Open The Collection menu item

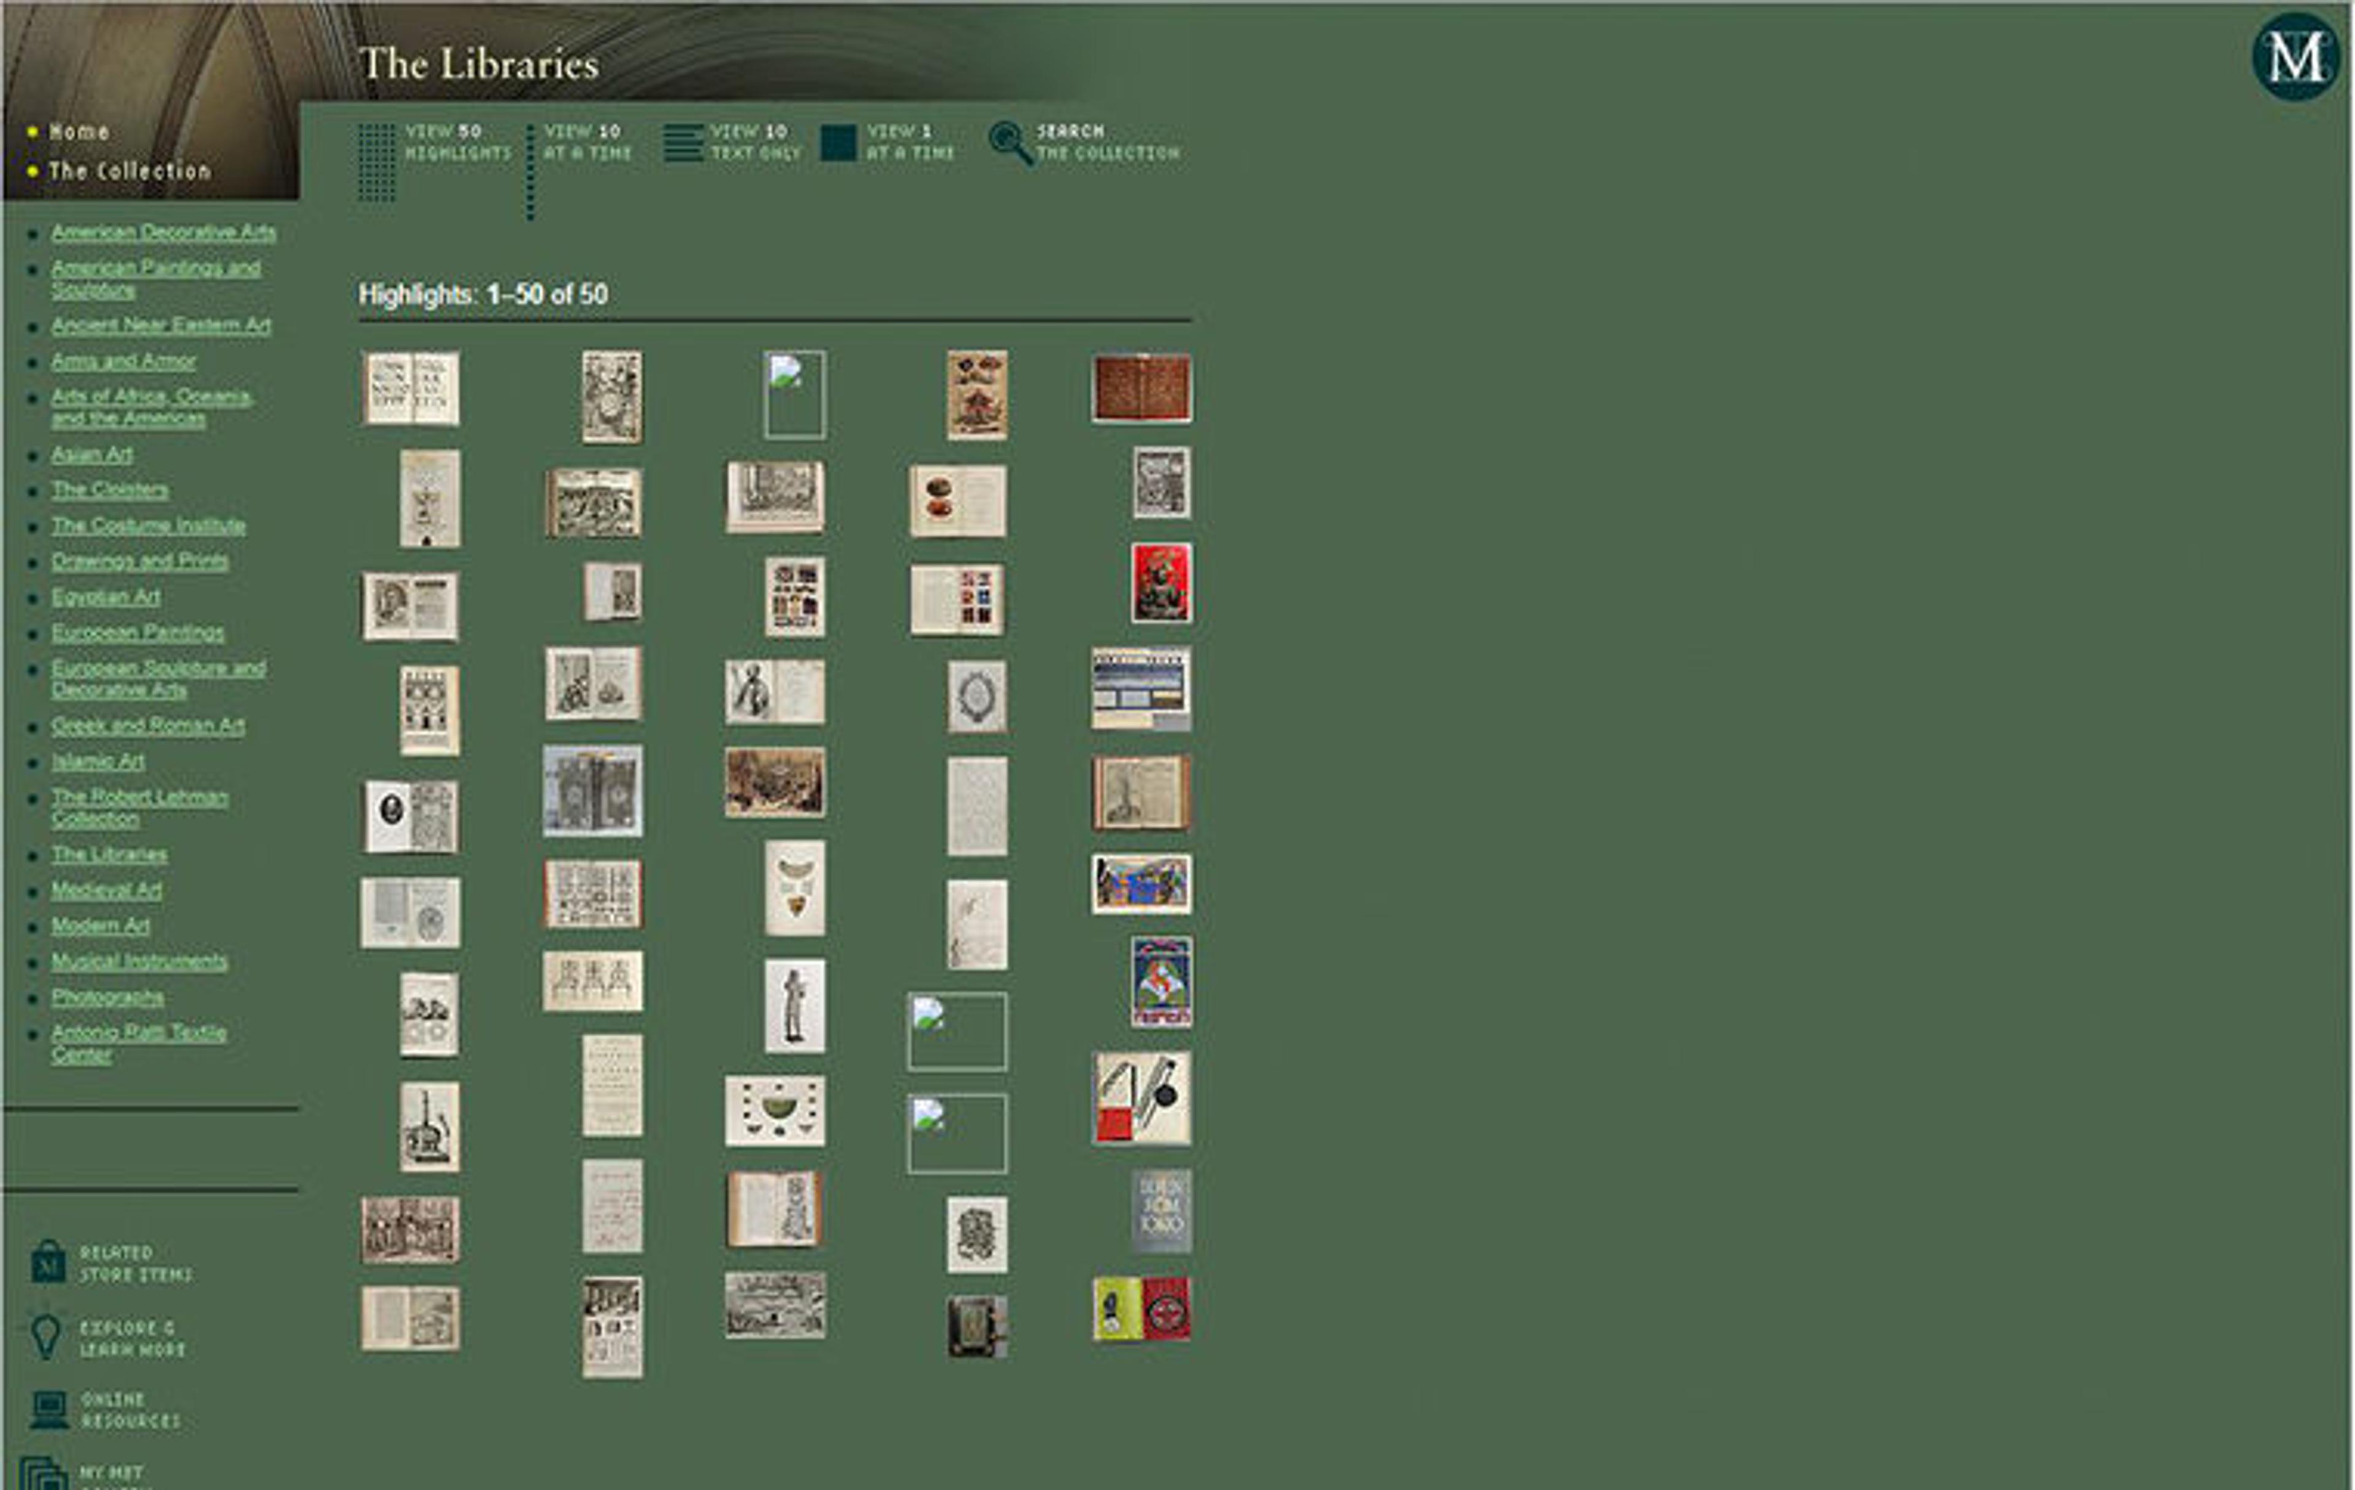[129, 170]
